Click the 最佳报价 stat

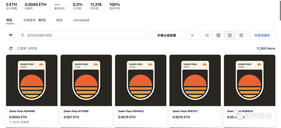[x=60, y=6]
